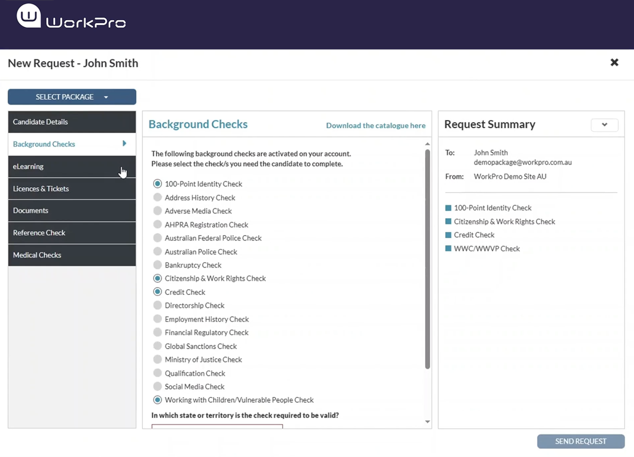
Task: Click Download the catalogue here link
Action: (x=376, y=126)
